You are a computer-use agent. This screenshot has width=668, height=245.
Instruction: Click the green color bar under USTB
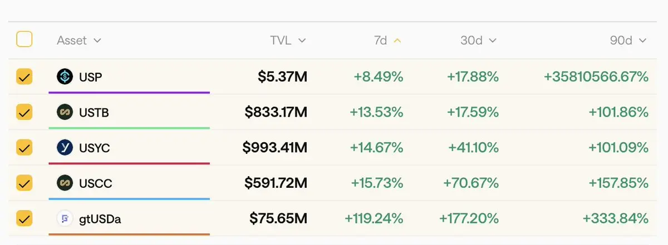click(129, 128)
